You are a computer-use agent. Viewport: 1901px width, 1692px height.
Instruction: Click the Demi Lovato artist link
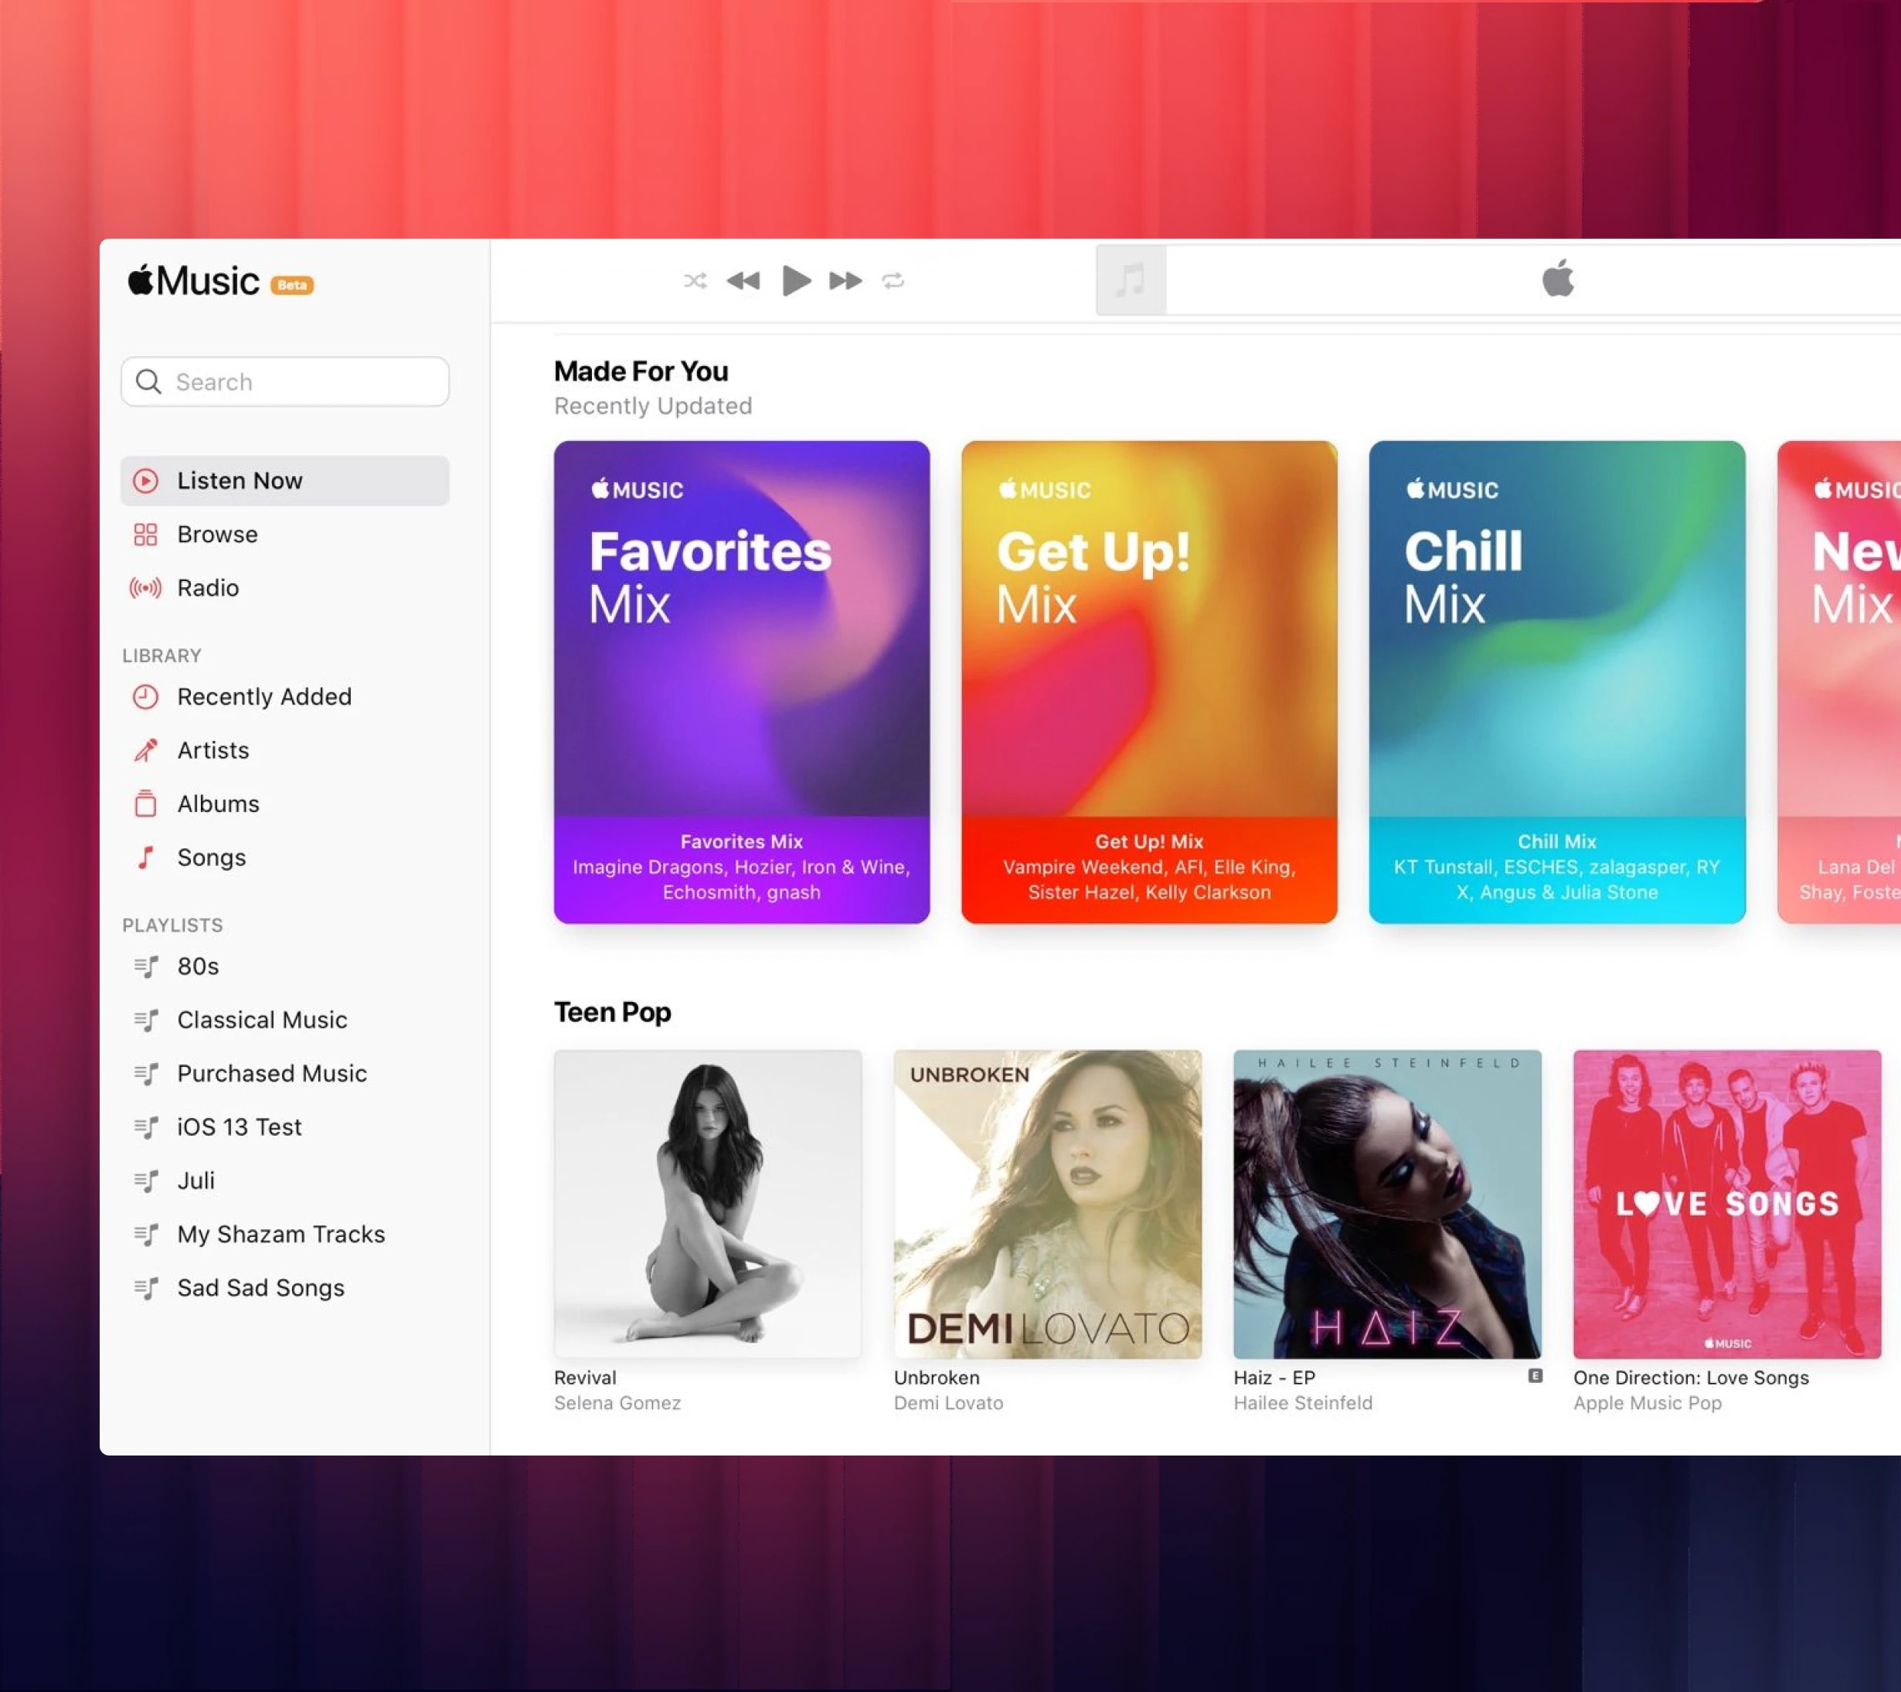pos(949,1403)
